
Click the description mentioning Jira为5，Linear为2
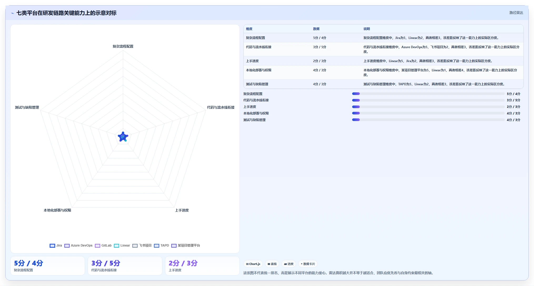tap(431, 38)
